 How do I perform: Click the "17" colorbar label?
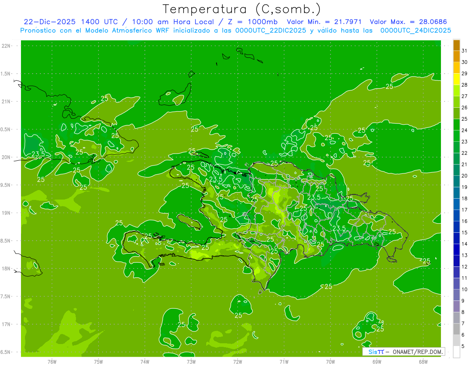pyautogui.click(x=464, y=210)
